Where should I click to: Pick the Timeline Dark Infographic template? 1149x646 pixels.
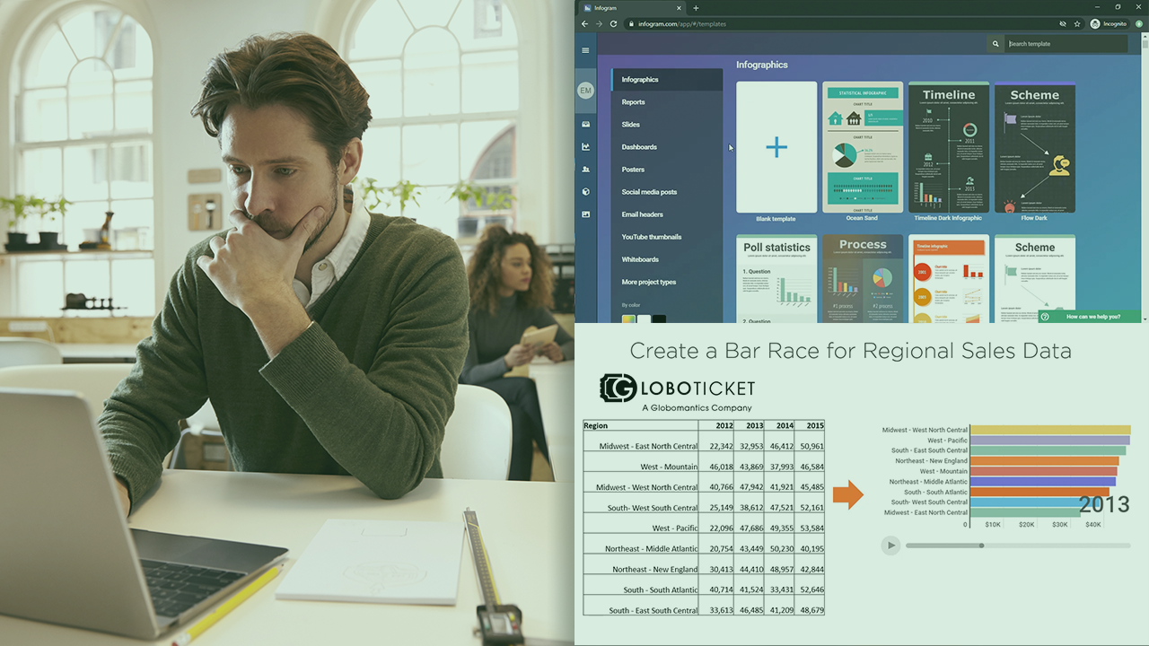[948, 148]
